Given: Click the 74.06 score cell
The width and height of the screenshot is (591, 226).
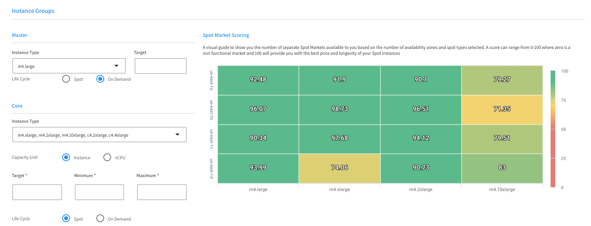Looking at the screenshot, I should tap(339, 168).
